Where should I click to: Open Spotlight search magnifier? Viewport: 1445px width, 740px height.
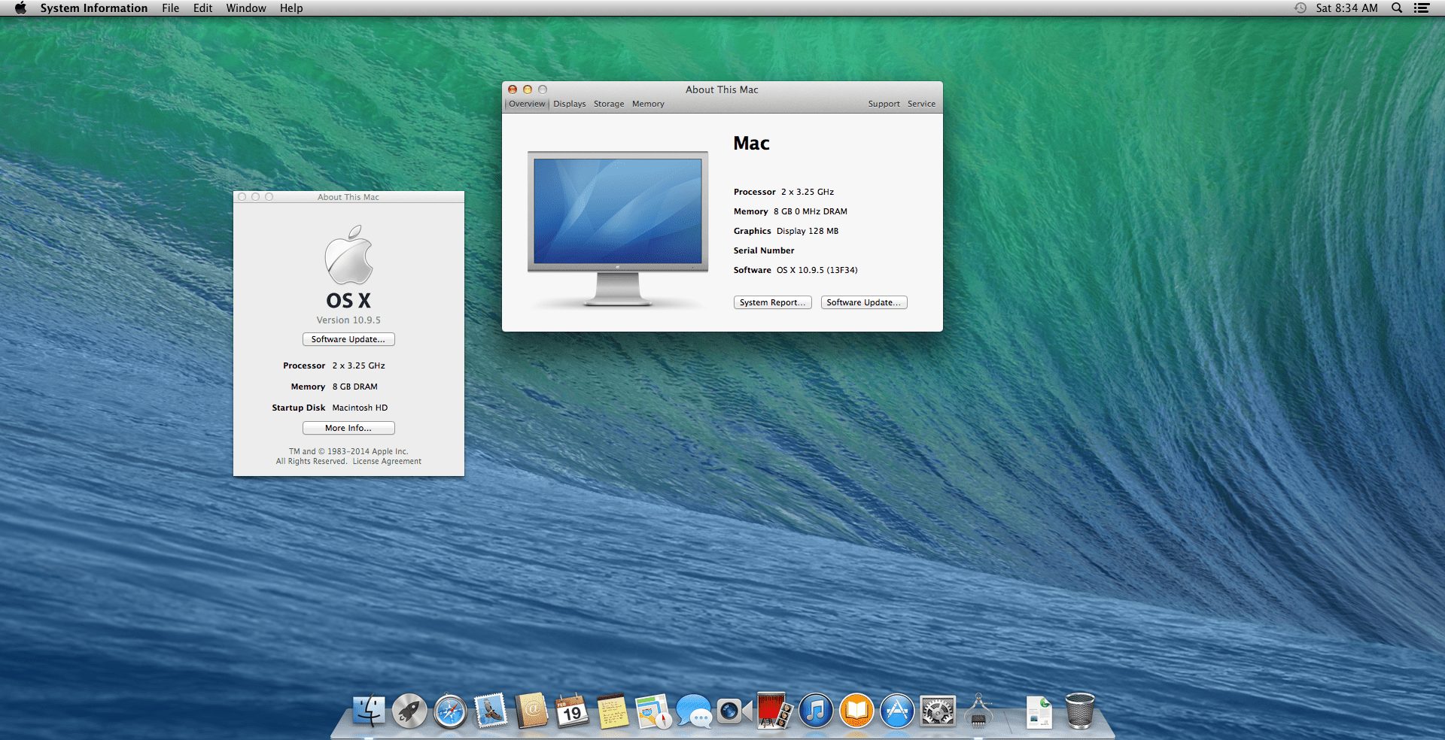1397,8
